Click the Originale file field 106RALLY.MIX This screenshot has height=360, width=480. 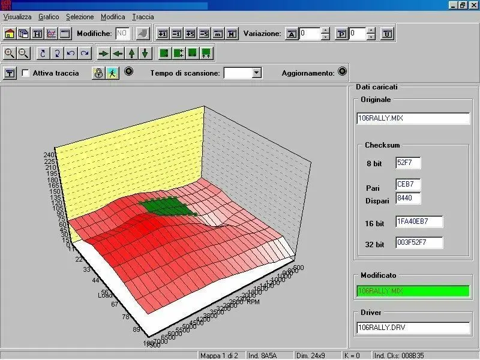coord(413,118)
